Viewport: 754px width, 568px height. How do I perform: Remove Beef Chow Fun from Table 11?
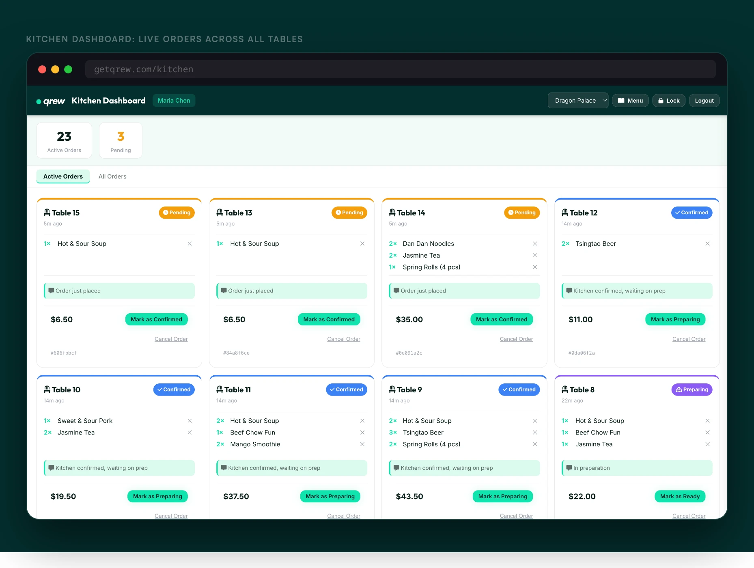(362, 432)
